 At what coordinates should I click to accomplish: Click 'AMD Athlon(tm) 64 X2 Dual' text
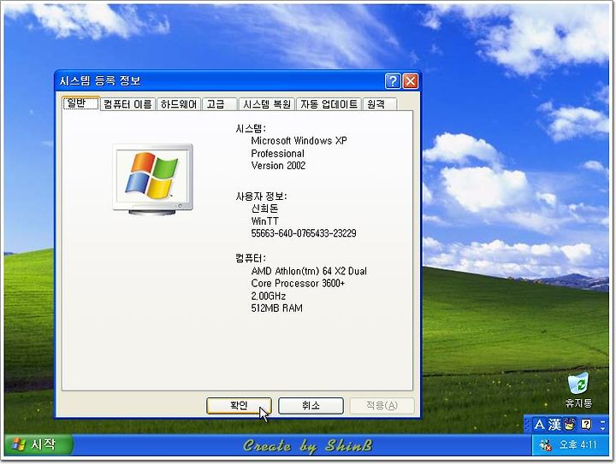point(309,271)
